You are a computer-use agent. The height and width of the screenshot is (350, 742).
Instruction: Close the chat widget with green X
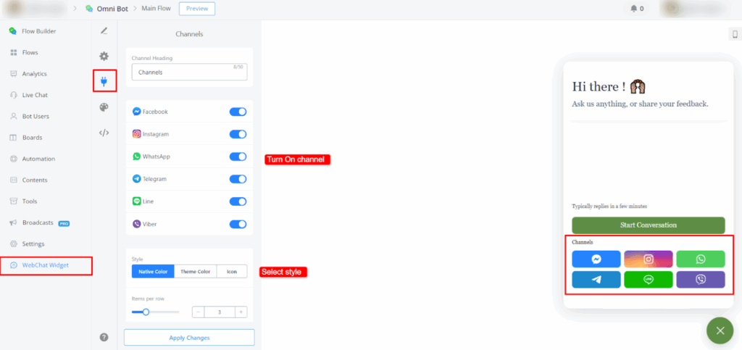tap(720, 330)
